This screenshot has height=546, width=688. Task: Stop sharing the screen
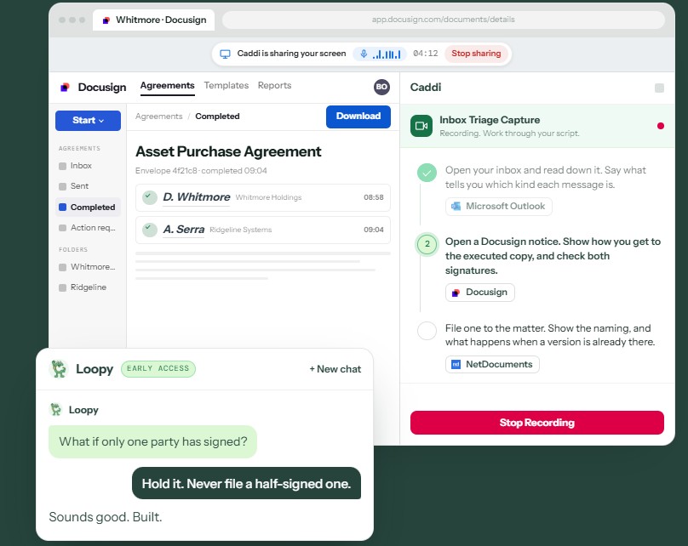tap(476, 54)
